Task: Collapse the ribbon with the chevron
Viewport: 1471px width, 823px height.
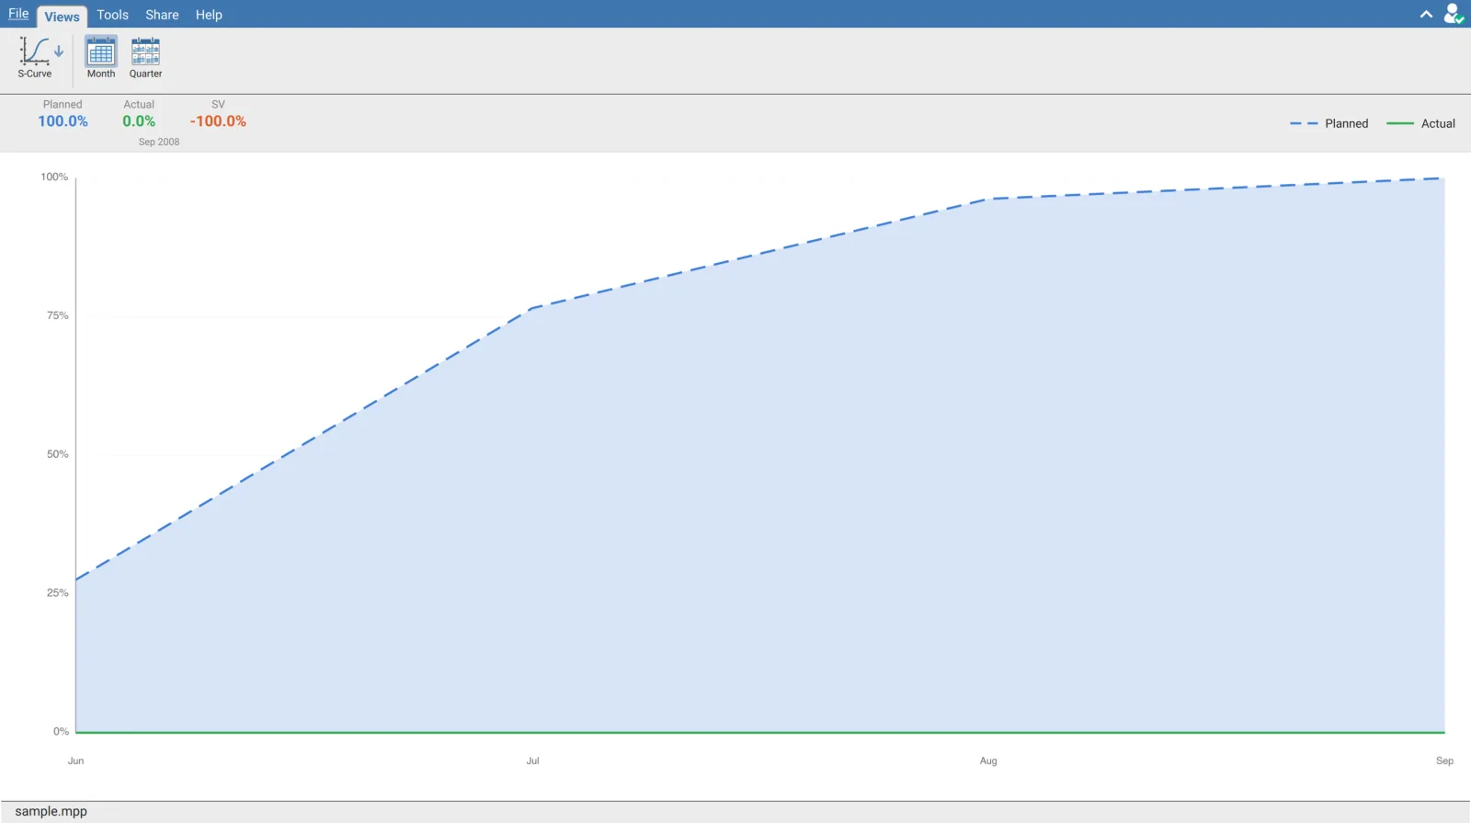Action: click(1426, 14)
